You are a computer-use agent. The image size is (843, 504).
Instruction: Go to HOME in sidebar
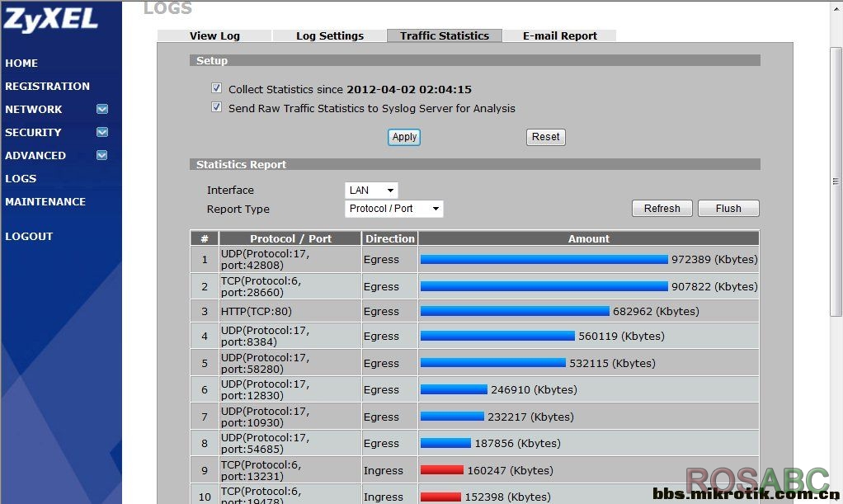coord(21,63)
